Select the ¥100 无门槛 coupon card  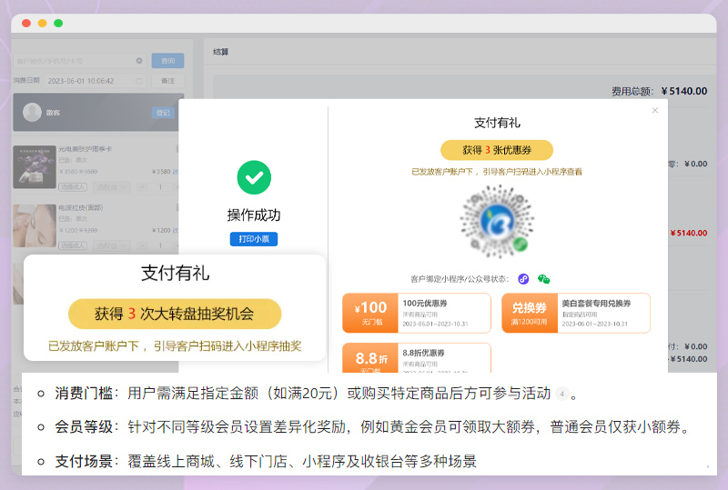pyautogui.click(x=417, y=314)
